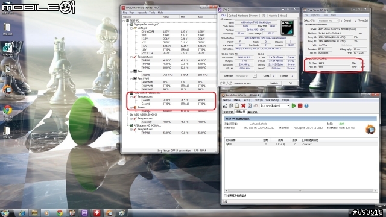
Task: Click the red X icon in BurnInTest toolbar
Action: [243, 106]
